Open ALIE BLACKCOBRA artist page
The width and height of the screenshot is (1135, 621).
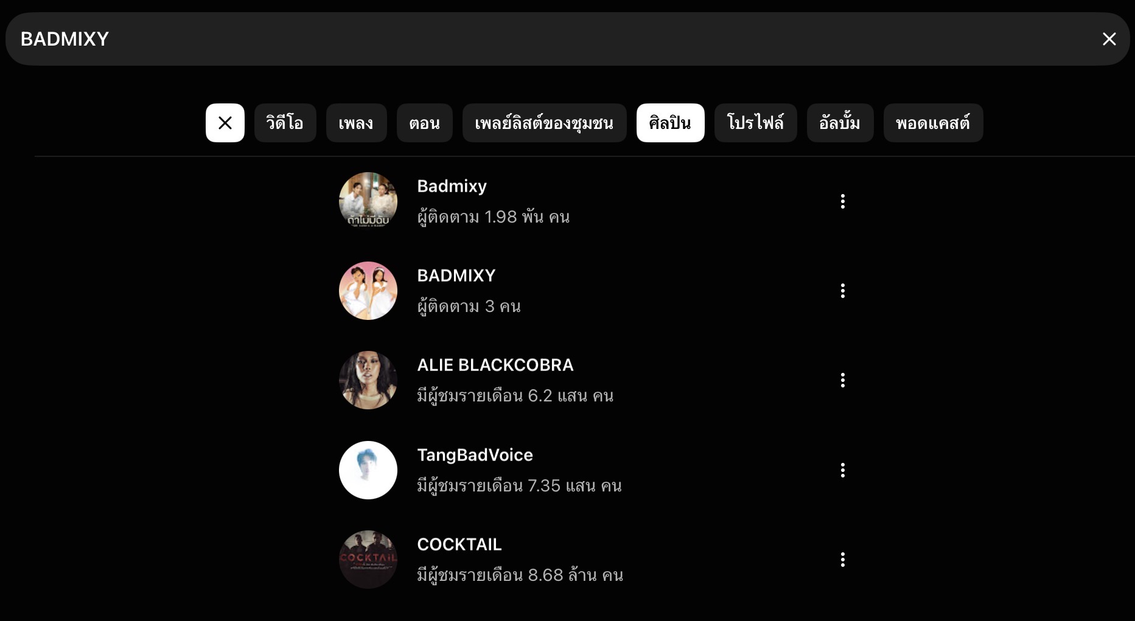(x=495, y=365)
